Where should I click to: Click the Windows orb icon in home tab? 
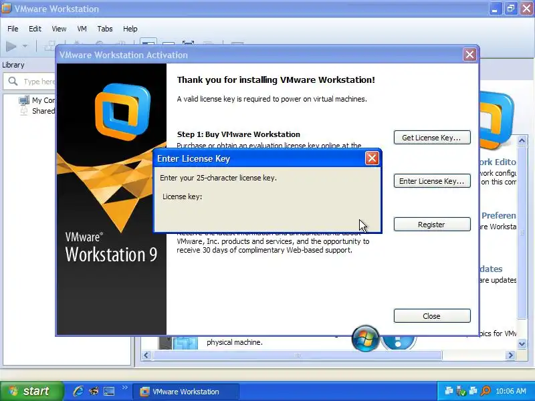[x=365, y=338]
